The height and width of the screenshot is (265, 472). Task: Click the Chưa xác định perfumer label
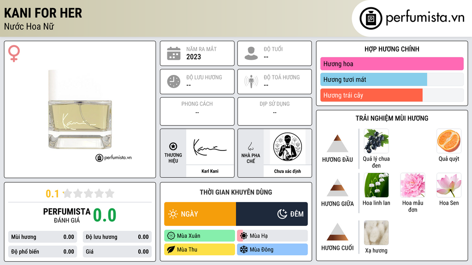pyautogui.click(x=288, y=171)
